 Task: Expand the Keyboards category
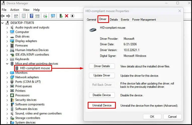pyautogui.click(x=7, y=59)
